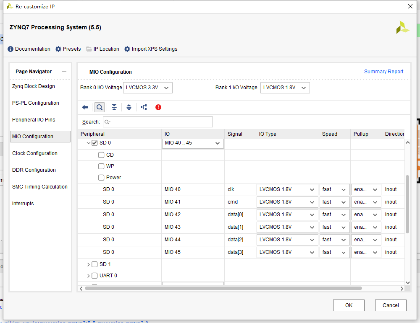Click the scroll down arrow
The width and height of the screenshot is (420, 323).
[408, 283]
